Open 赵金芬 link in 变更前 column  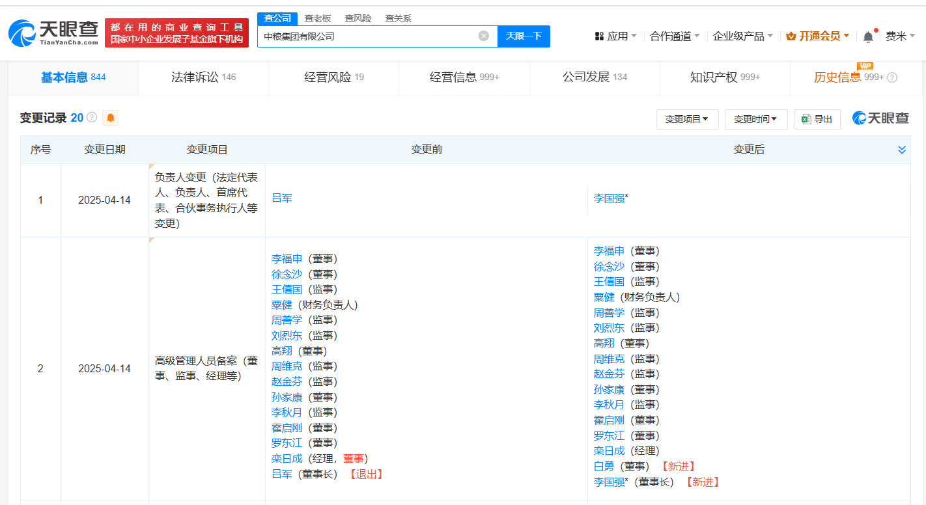coord(287,381)
